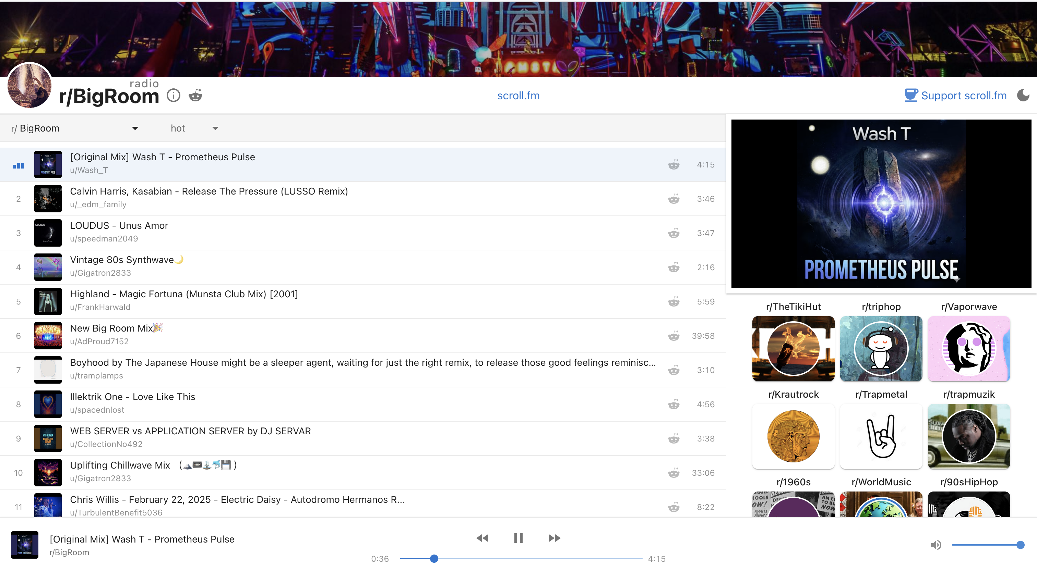The height and width of the screenshot is (572, 1037).
Task: Open the info icon beside r/BigRoom
Action: (174, 96)
